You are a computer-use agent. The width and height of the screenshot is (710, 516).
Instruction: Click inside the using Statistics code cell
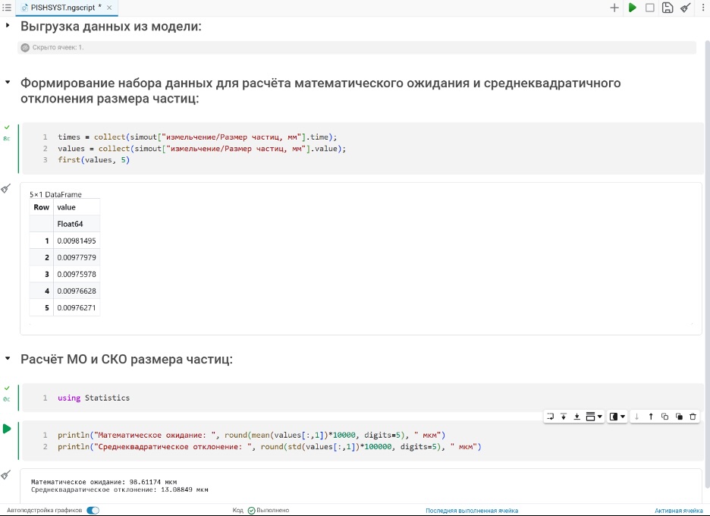pyautogui.click(x=303, y=398)
